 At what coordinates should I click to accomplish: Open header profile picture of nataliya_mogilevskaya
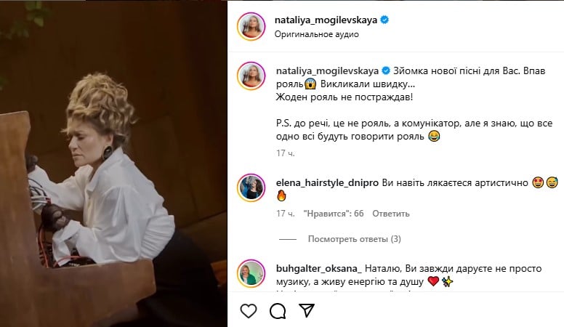251,26
